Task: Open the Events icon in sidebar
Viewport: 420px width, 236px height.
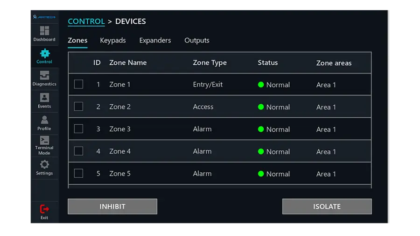Action: click(44, 98)
